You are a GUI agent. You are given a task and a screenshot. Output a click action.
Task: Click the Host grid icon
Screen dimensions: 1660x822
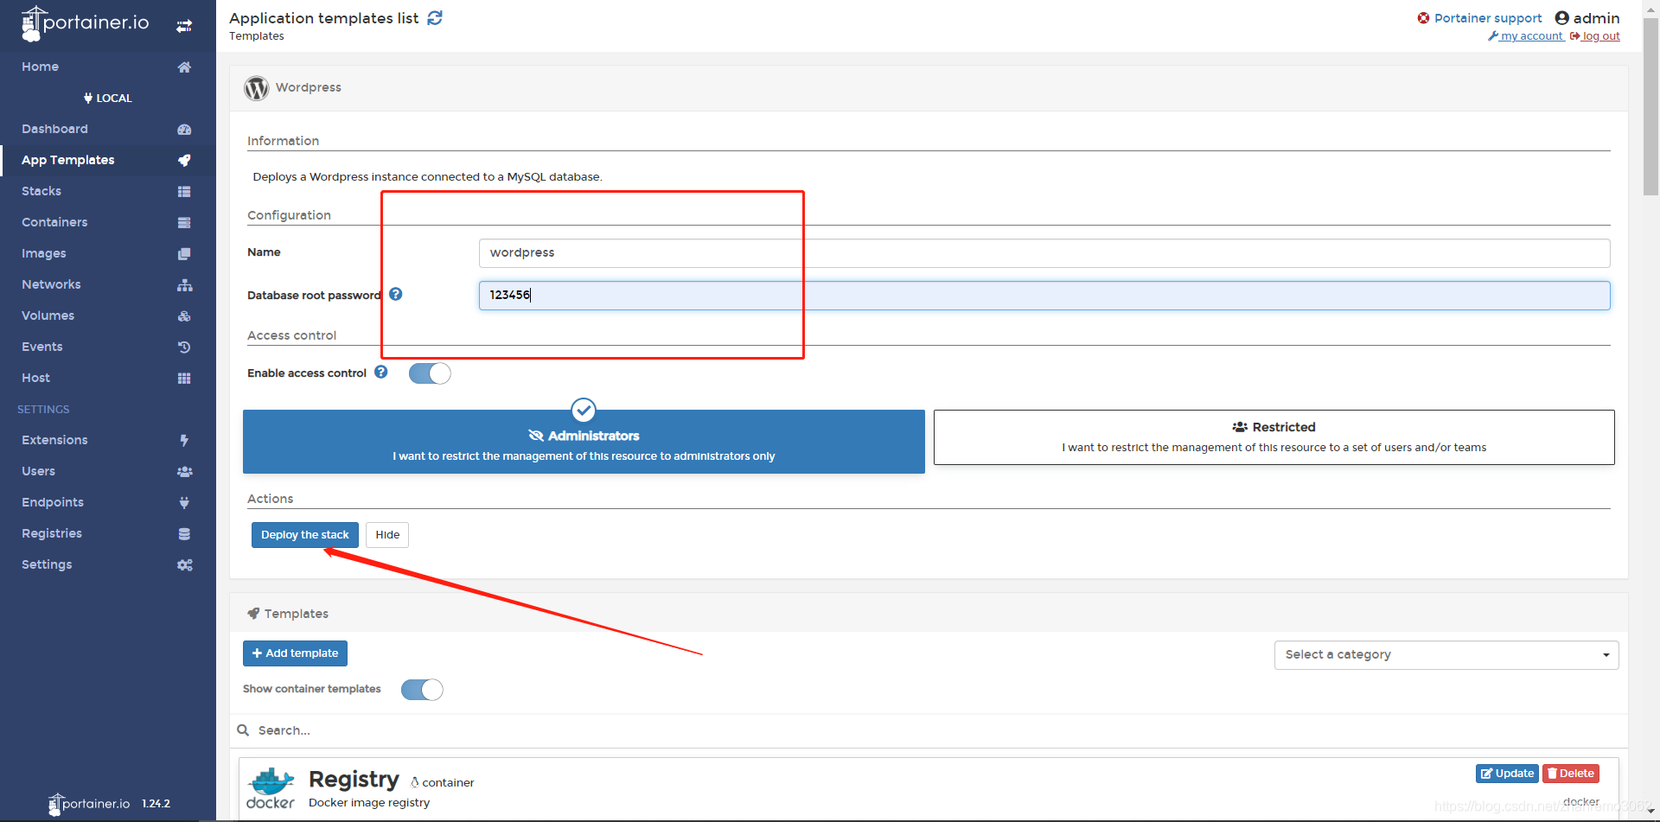pyautogui.click(x=184, y=379)
